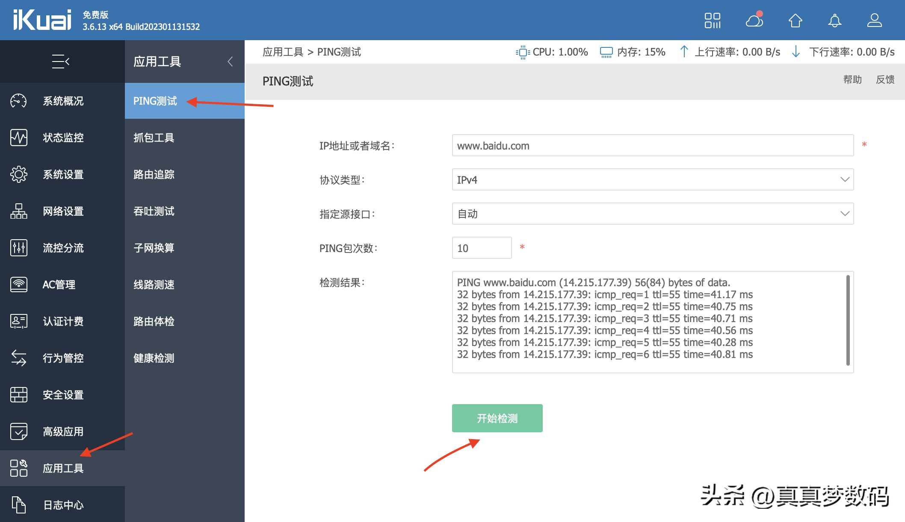Click the memory 内存 status icon
905x522 pixels.
(606, 53)
